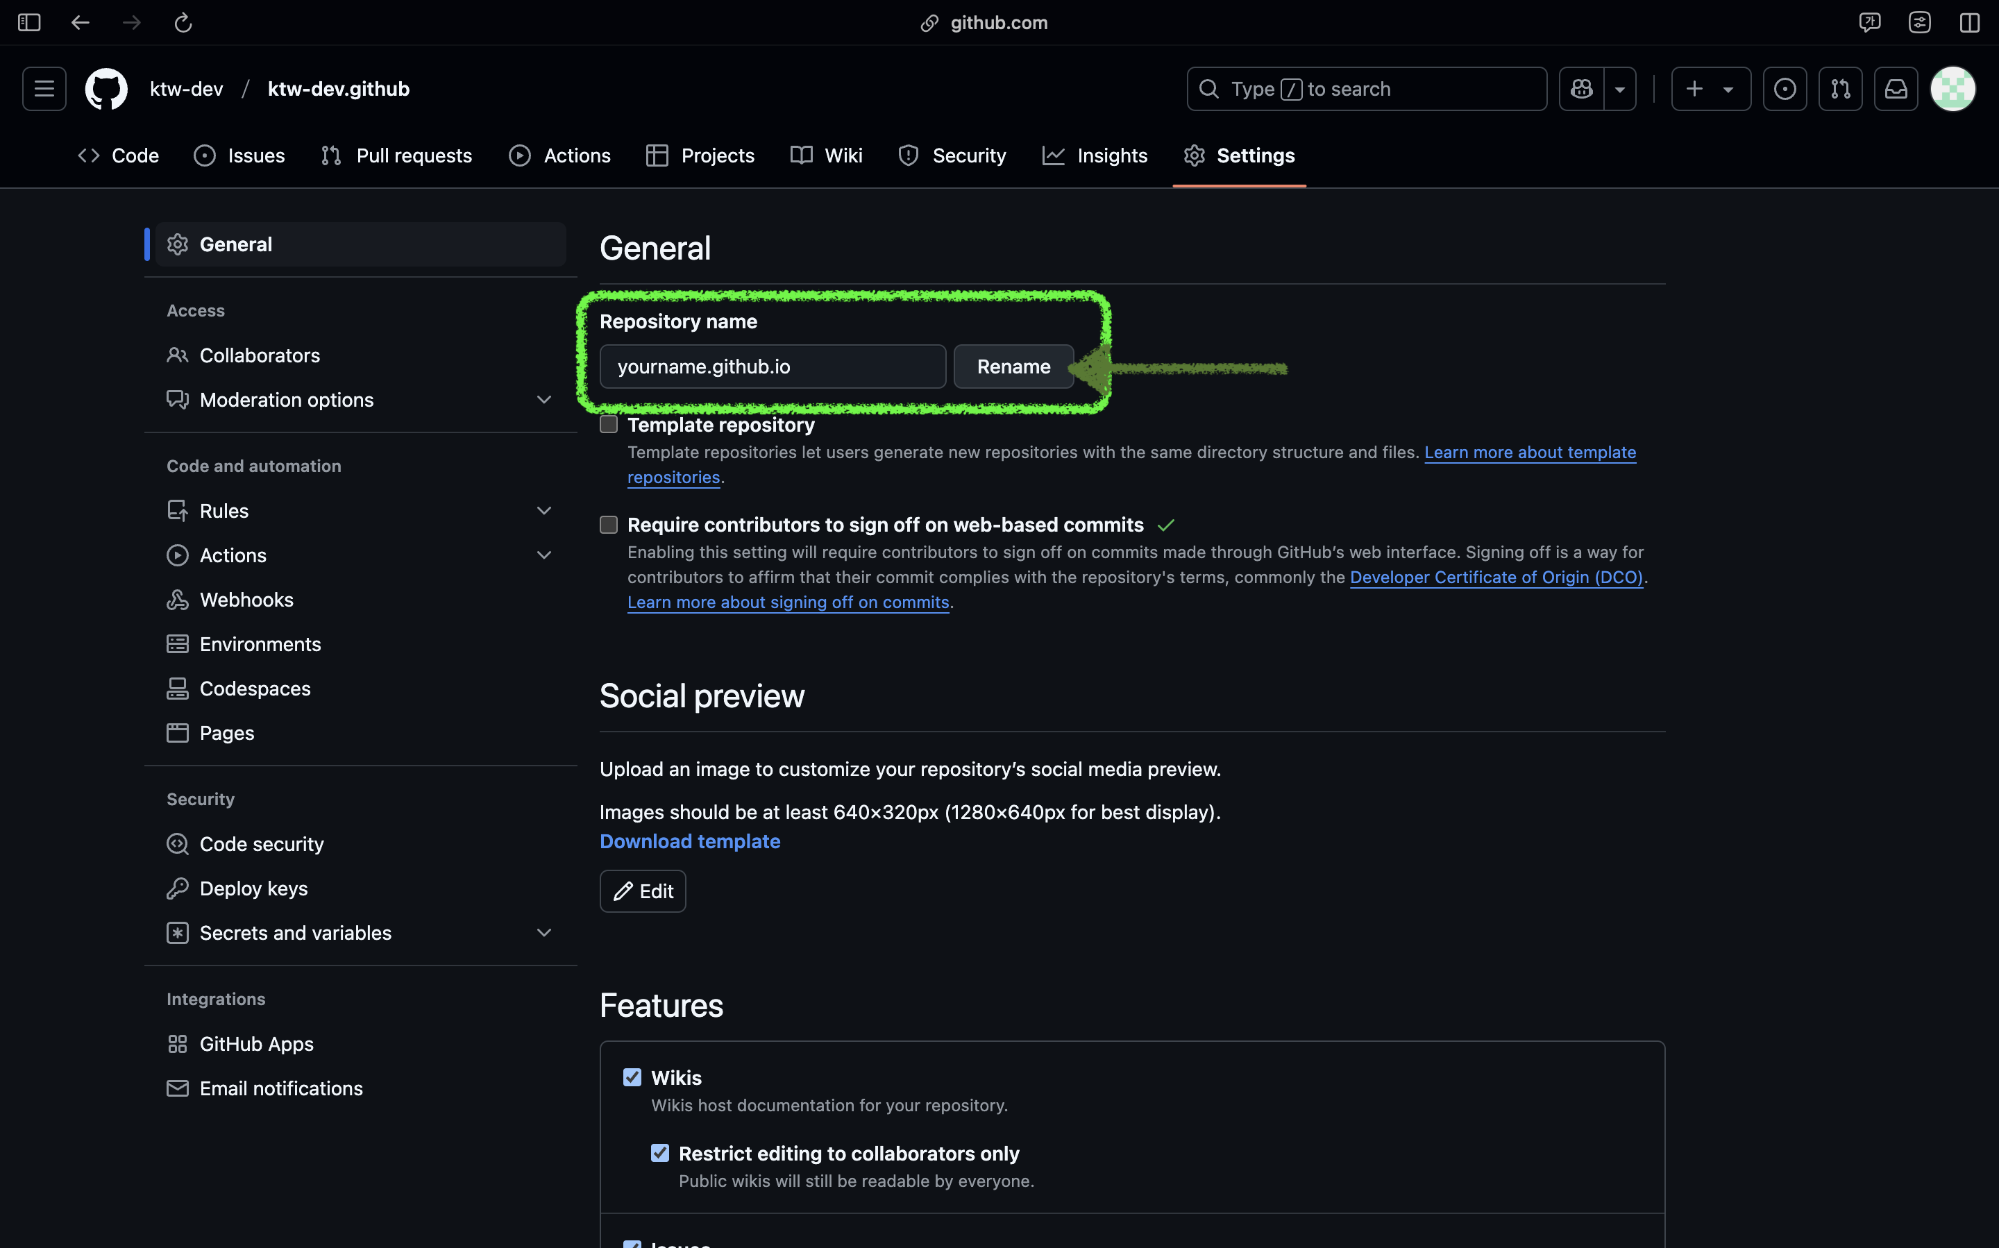Go to GitHub homepage via Octocat logo
The width and height of the screenshot is (1999, 1248).
106,88
